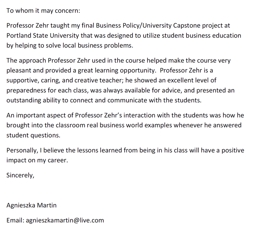255x232 pixels.
Task: Click the phrase "impact on my career."
Action: pyautogui.click(x=37, y=160)
